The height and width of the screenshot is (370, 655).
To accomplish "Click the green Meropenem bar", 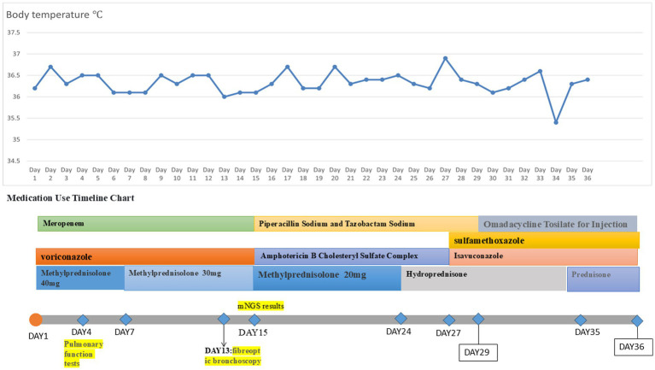I will 146,224.
